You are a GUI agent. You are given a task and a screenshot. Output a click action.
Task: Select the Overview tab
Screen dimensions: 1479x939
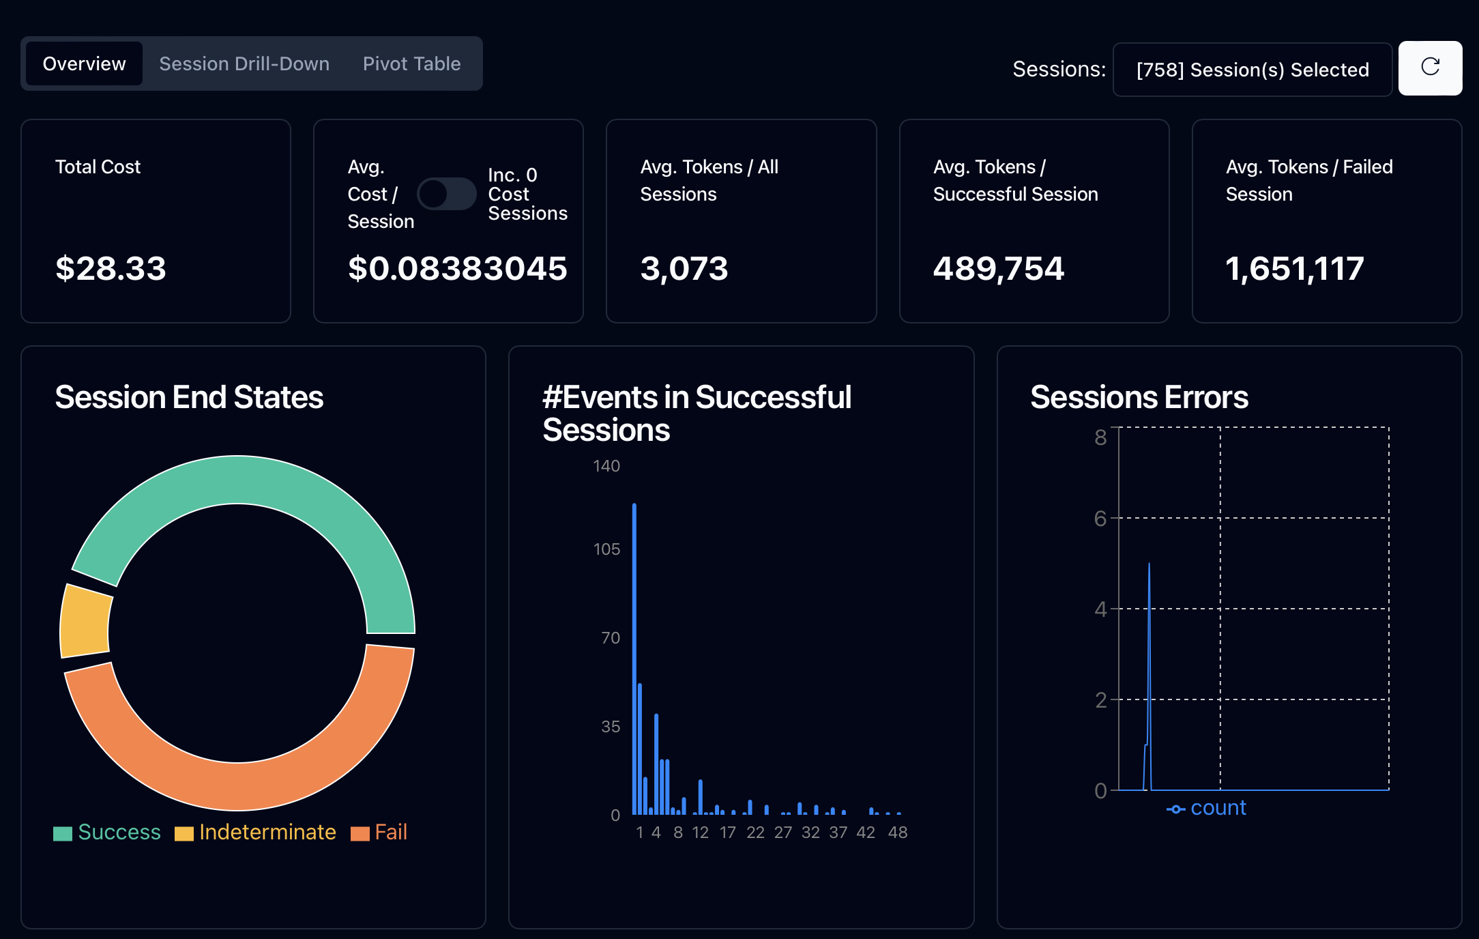tap(84, 63)
